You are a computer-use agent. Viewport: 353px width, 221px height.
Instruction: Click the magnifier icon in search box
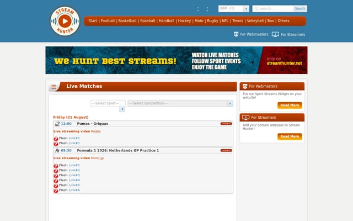pyautogui.click(x=256, y=9)
